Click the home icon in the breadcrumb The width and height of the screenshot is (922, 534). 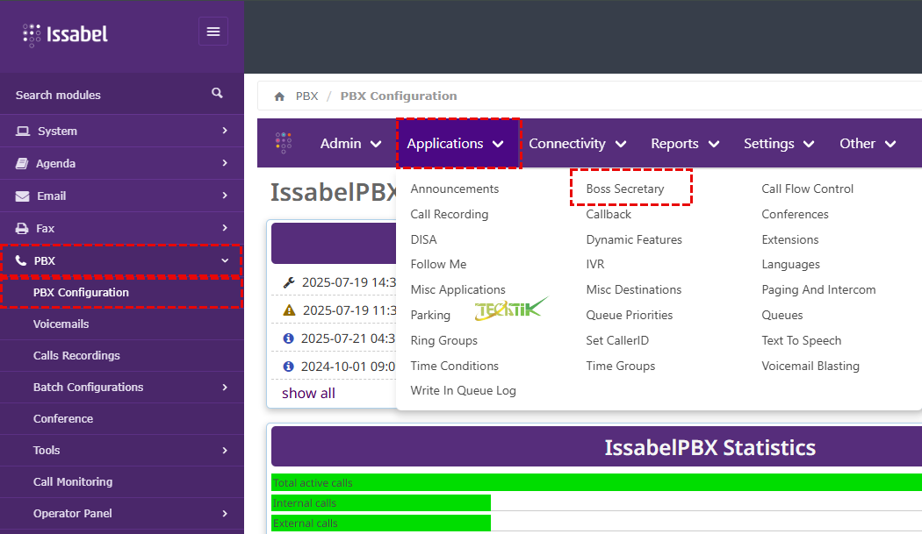(x=279, y=96)
